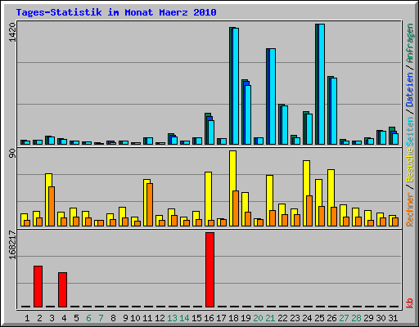Select day label '2' on the x-axis
Screen dimensions: 419x327
pos(39,318)
